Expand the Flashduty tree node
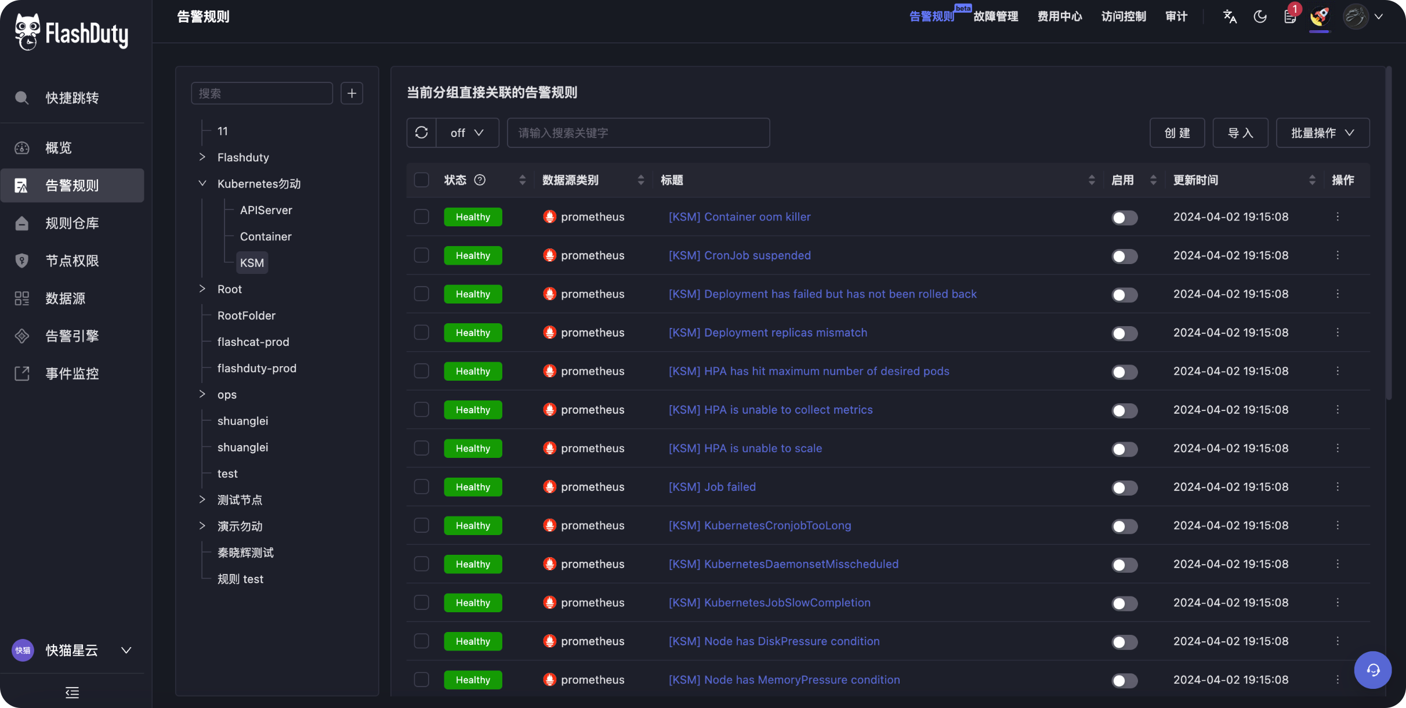1406x708 pixels. [202, 157]
